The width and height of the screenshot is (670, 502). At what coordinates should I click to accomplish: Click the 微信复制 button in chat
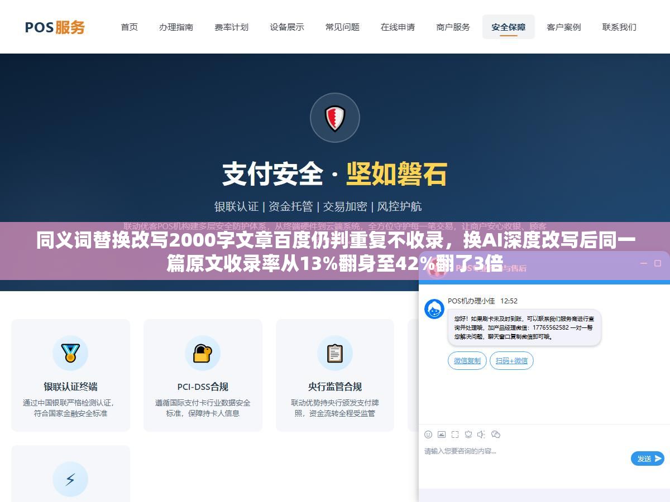point(467,361)
